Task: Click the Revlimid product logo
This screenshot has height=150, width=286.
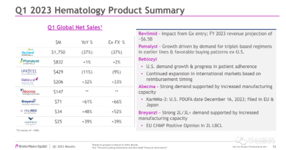Action: click(28, 52)
